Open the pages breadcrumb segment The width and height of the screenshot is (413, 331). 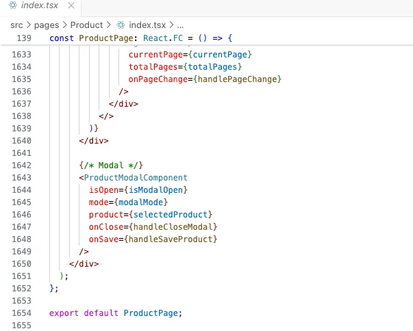coord(47,25)
